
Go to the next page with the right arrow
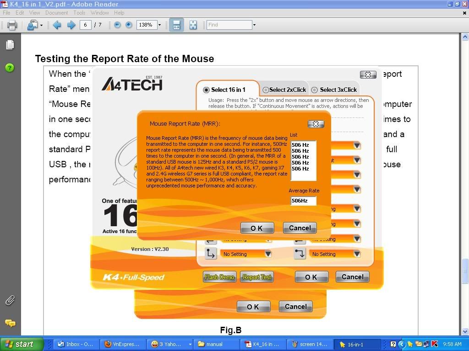(x=71, y=25)
